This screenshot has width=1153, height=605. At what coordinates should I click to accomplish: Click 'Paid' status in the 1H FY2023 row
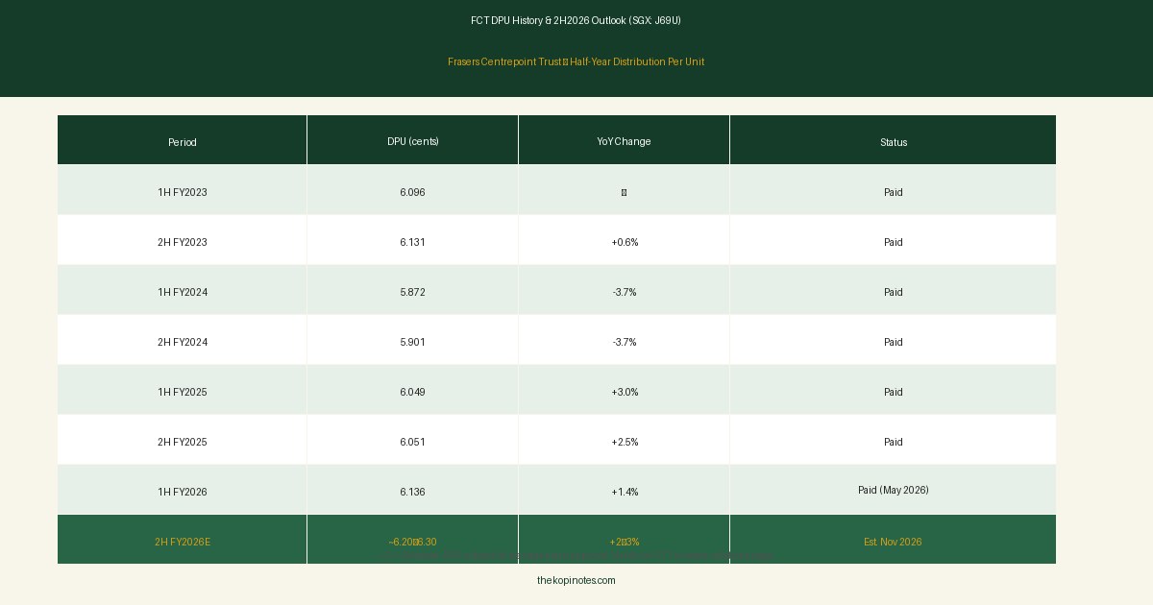(x=894, y=192)
